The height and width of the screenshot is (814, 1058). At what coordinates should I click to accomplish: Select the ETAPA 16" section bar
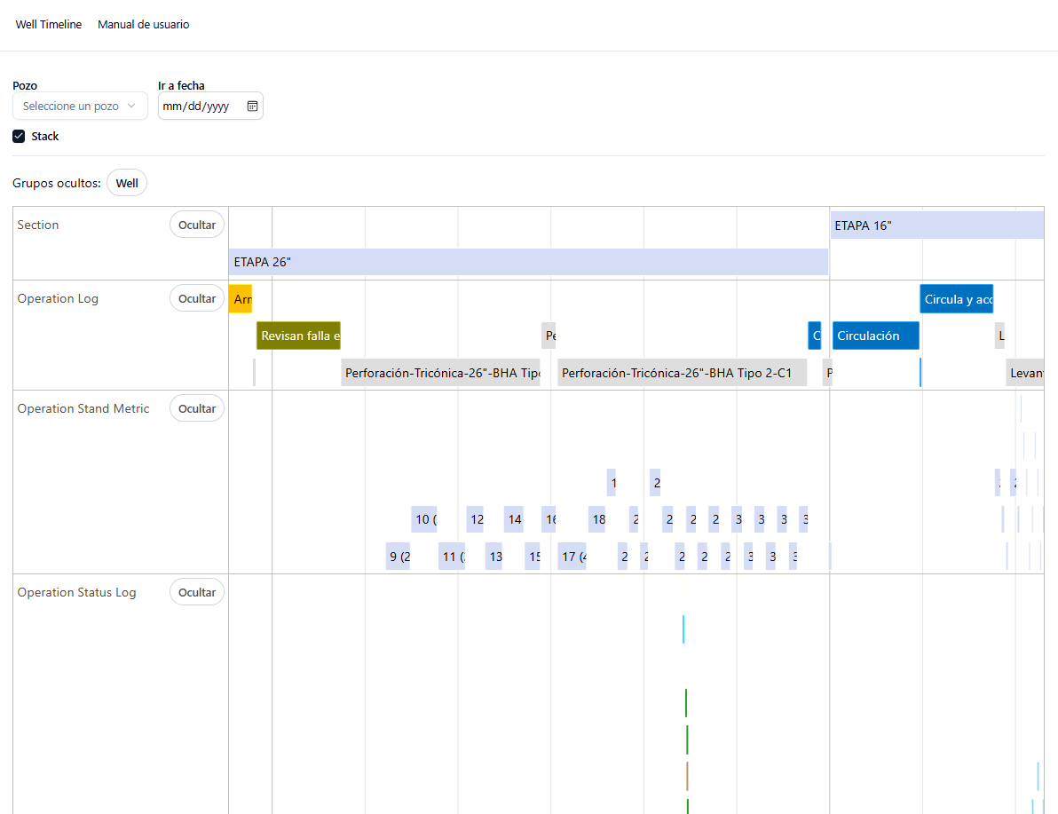(936, 225)
